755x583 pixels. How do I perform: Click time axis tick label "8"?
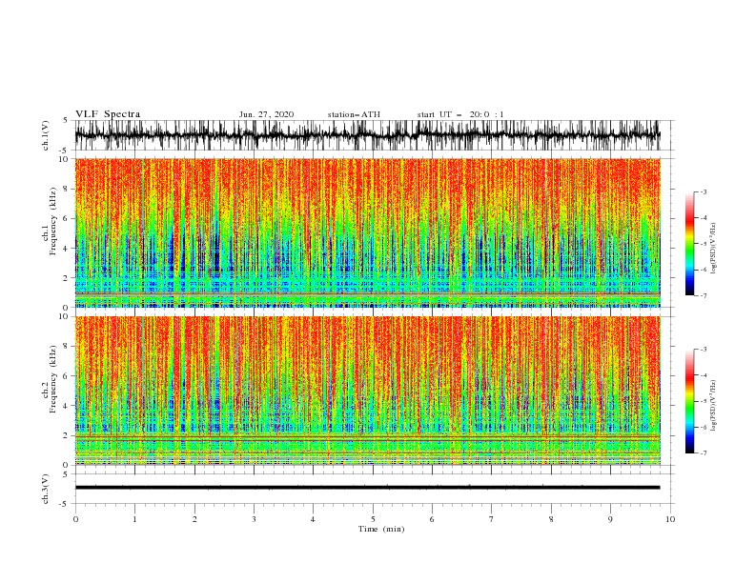[x=551, y=519]
